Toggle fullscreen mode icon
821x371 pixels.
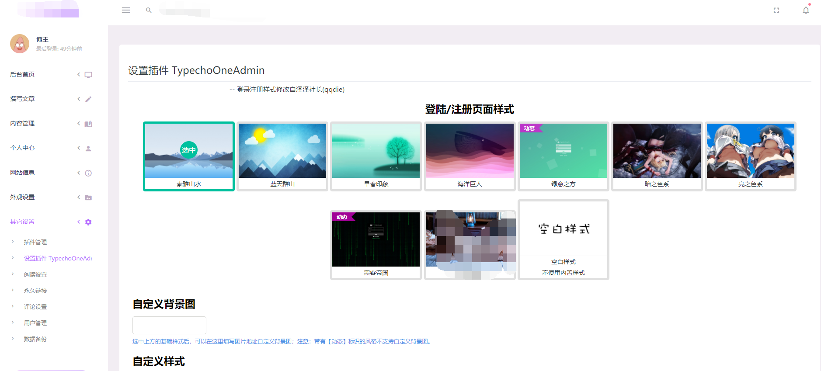click(776, 10)
